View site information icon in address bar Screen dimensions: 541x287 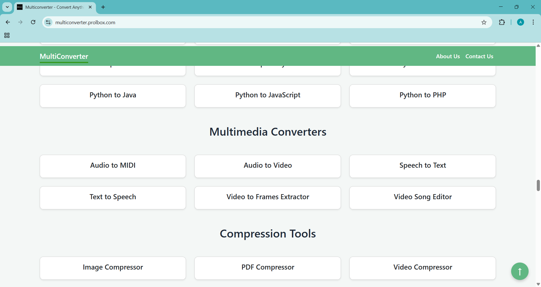pyautogui.click(x=48, y=22)
